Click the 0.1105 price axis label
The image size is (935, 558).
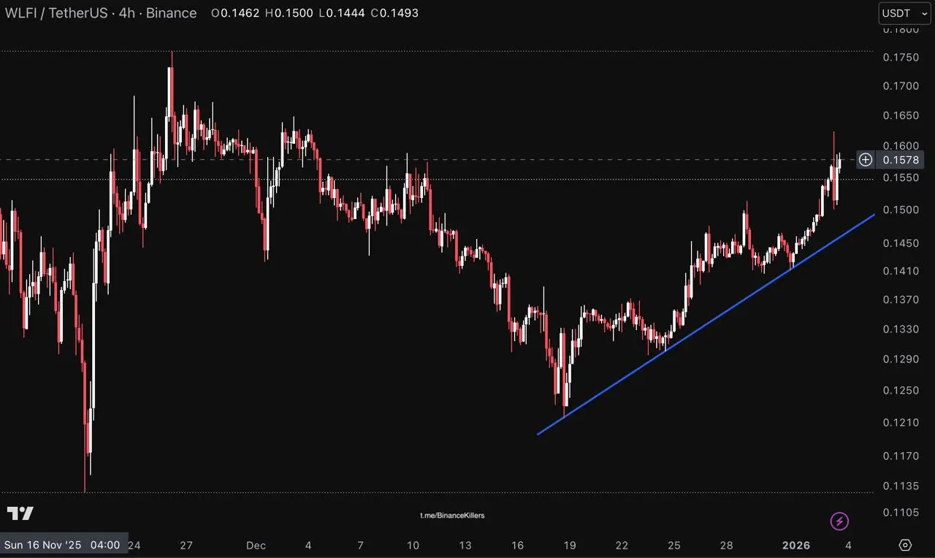coord(901,513)
